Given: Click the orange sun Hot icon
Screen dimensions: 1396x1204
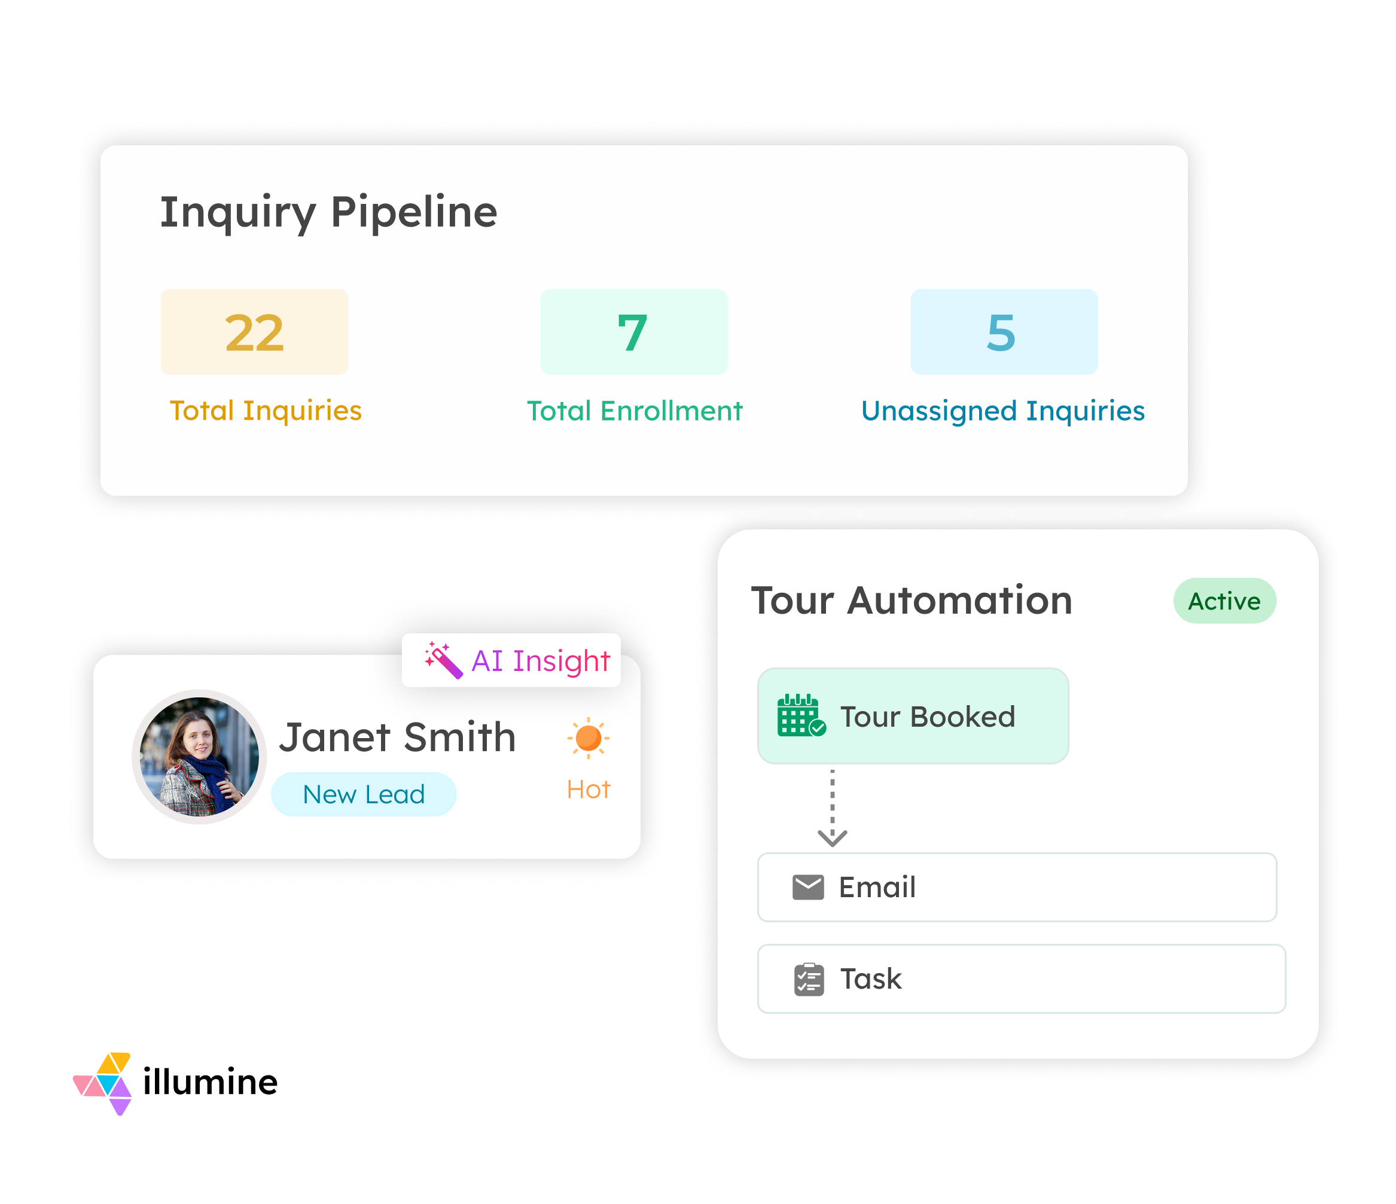Looking at the screenshot, I should tap(588, 737).
